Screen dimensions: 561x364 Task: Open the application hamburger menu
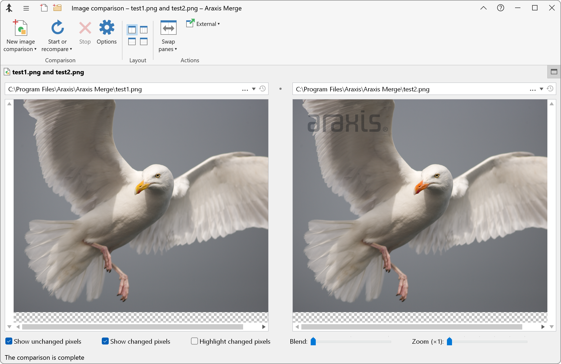point(26,8)
